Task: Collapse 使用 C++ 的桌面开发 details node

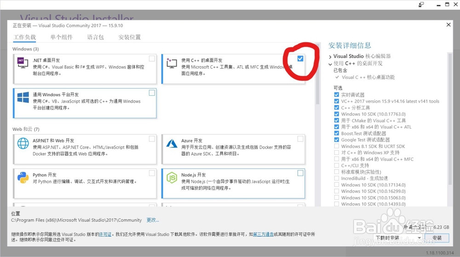Action: [x=330, y=64]
